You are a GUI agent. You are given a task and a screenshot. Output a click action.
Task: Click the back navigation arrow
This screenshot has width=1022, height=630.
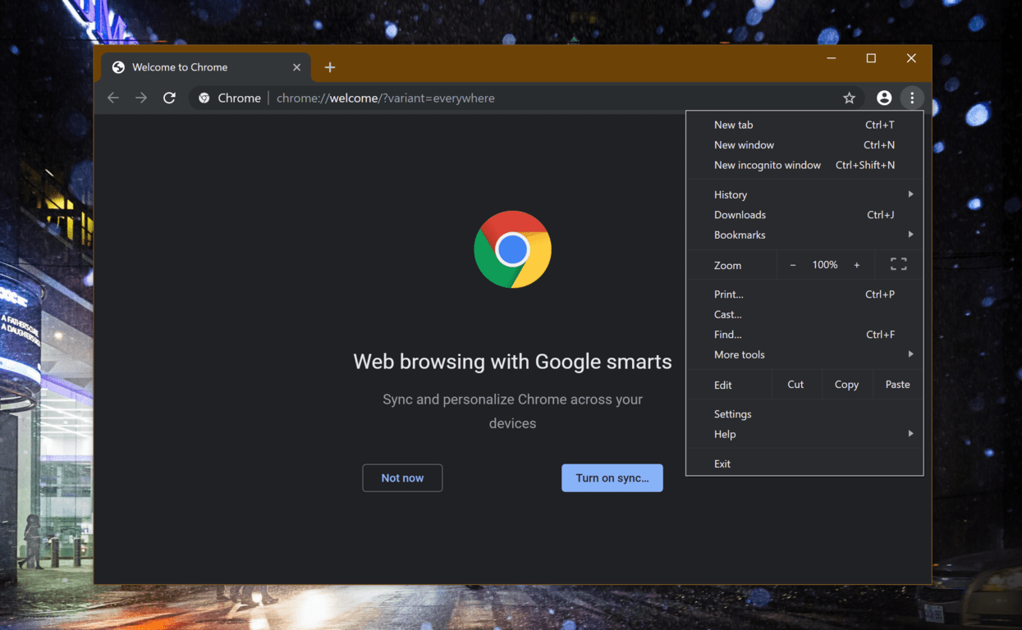point(113,98)
